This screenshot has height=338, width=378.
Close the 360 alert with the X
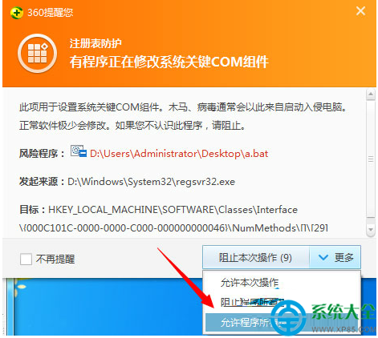(360, 11)
